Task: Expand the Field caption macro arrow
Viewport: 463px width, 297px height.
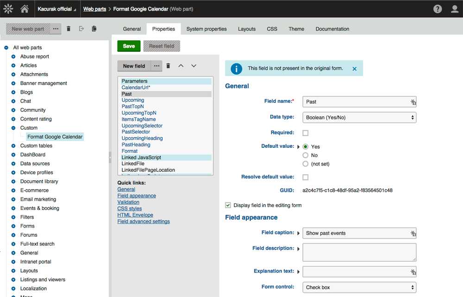Action: click(298, 233)
